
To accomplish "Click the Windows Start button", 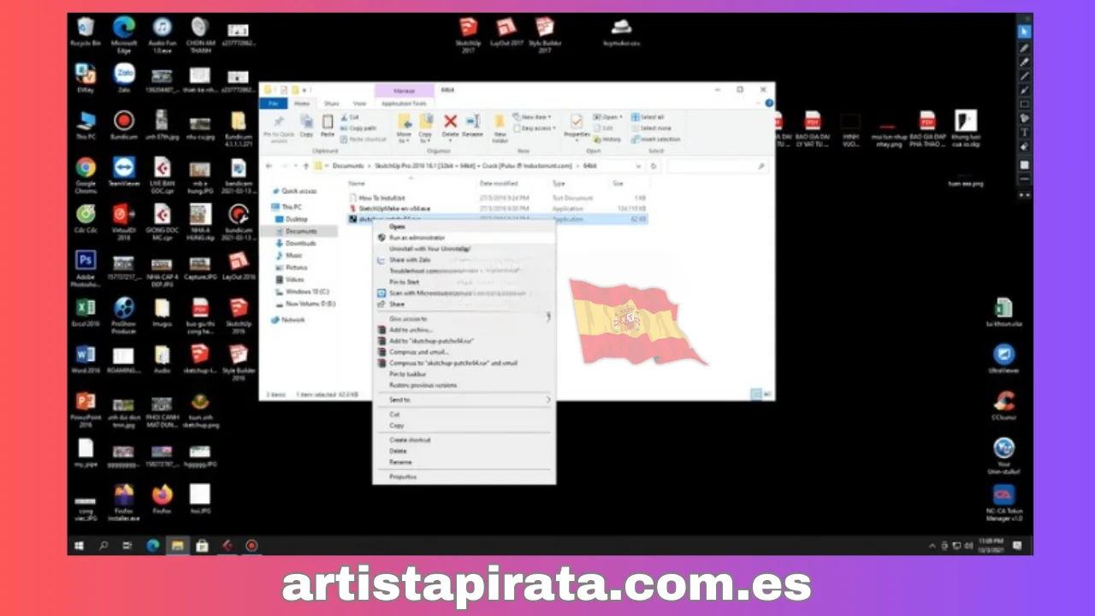I will (x=80, y=545).
